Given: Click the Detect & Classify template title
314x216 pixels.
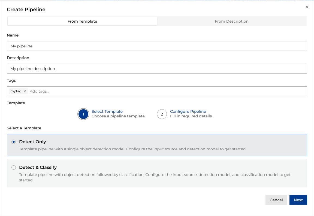Looking at the screenshot, I should click(38, 167).
